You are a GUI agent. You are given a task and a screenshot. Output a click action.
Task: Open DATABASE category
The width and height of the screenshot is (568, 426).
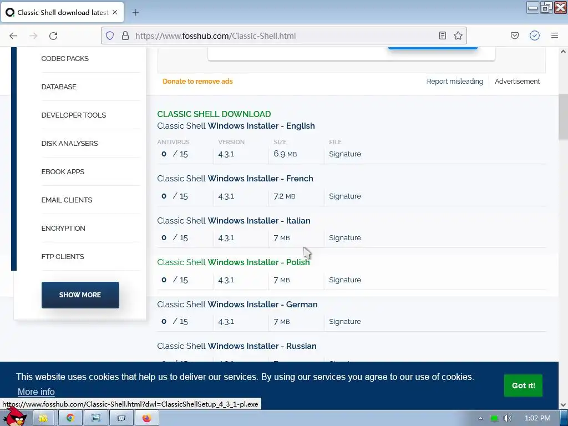59,87
